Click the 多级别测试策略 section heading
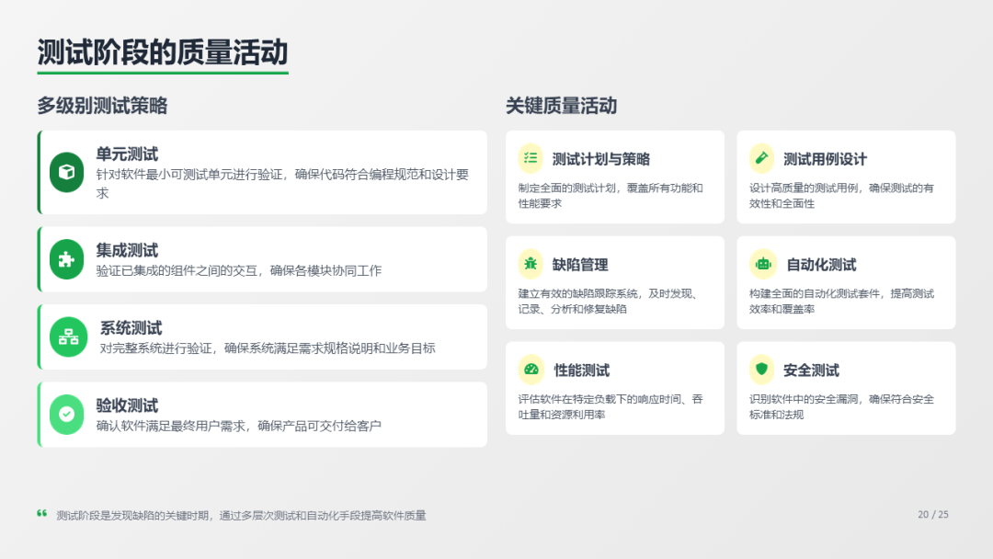The height and width of the screenshot is (559, 993). pyautogui.click(x=102, y=106)
